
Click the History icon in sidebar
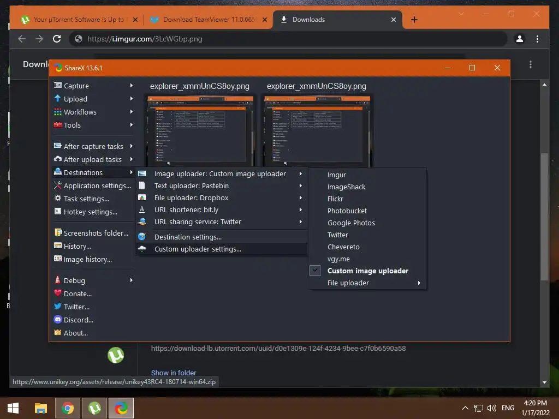coord(58,246)
